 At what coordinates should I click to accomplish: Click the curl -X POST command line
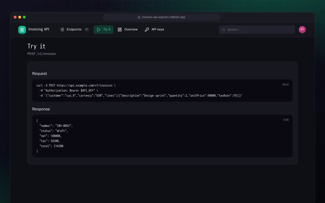tap(76, 86)
